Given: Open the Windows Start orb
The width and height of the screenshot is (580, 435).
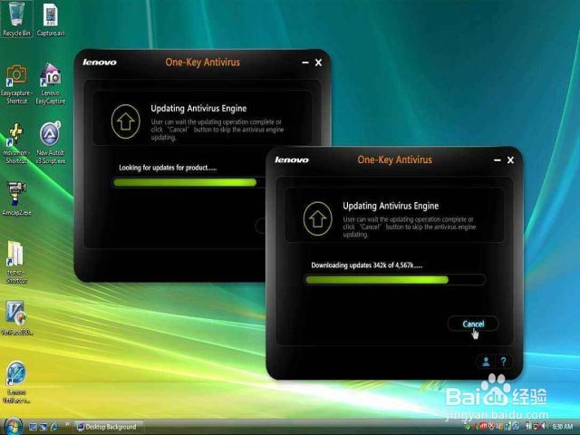Looking at the screenshot, I should pyautogui.click(x=14, y=426).
